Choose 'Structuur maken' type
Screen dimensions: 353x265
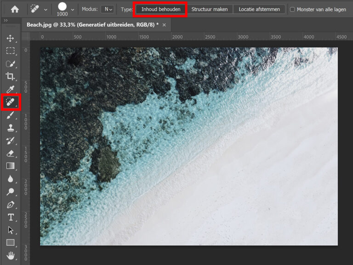(x=209, y=9)
